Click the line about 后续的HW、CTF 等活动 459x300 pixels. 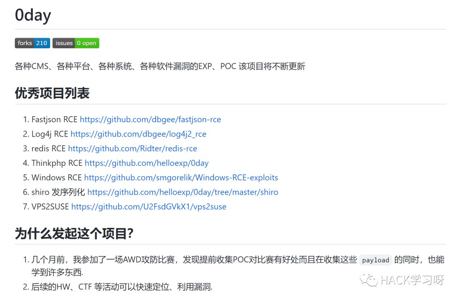pos(122,287)
